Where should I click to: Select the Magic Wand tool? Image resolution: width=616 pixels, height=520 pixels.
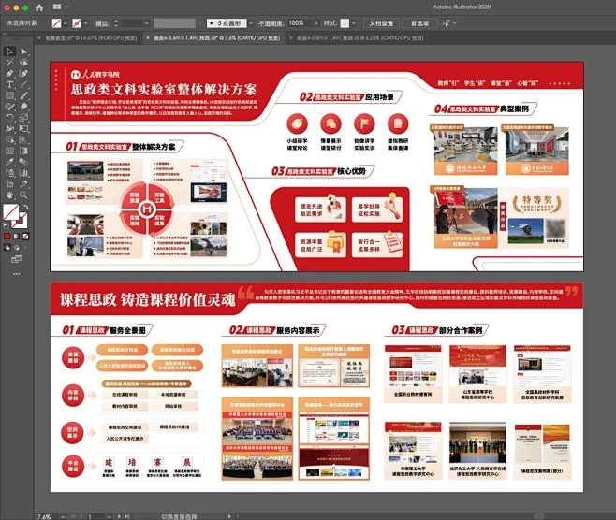9,62
